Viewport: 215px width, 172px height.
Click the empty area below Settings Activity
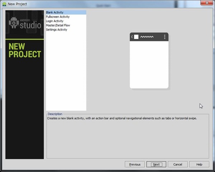[x=66, y=72]
